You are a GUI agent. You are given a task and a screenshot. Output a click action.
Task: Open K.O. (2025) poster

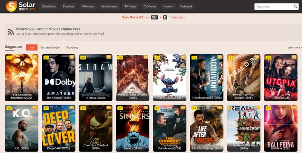point(22,128)
